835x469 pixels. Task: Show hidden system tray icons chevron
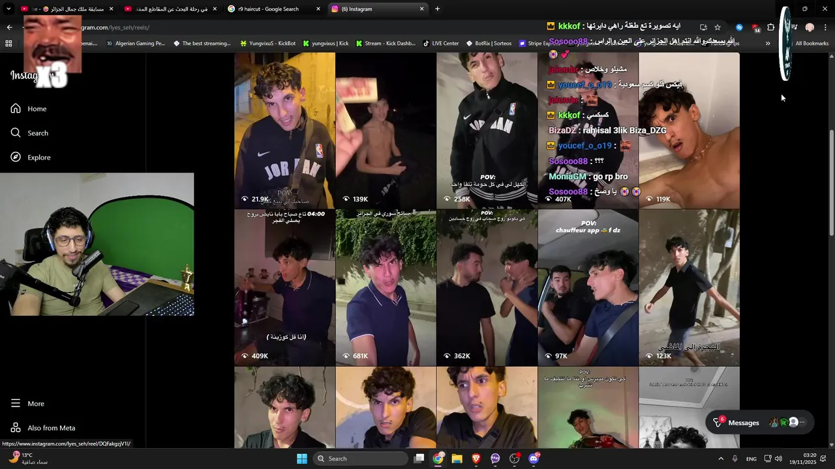(x=721, y=459)
